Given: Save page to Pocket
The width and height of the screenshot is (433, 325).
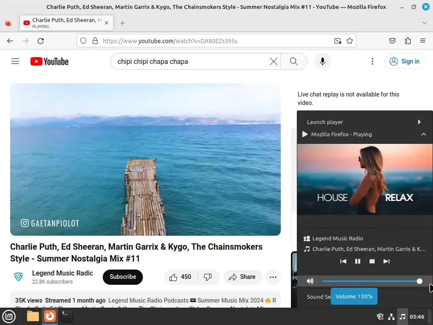Looking at the screenshot, I should point(392,41).
